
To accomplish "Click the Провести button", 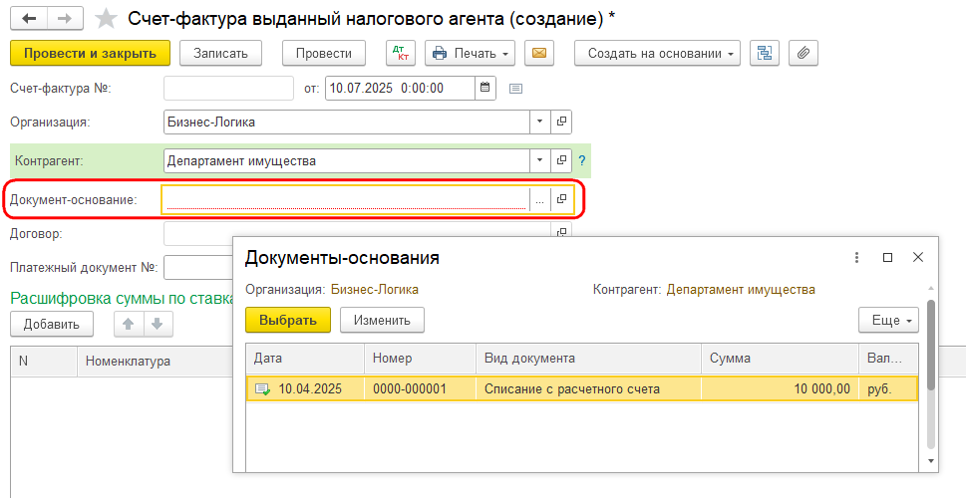I will pos(324,54).
